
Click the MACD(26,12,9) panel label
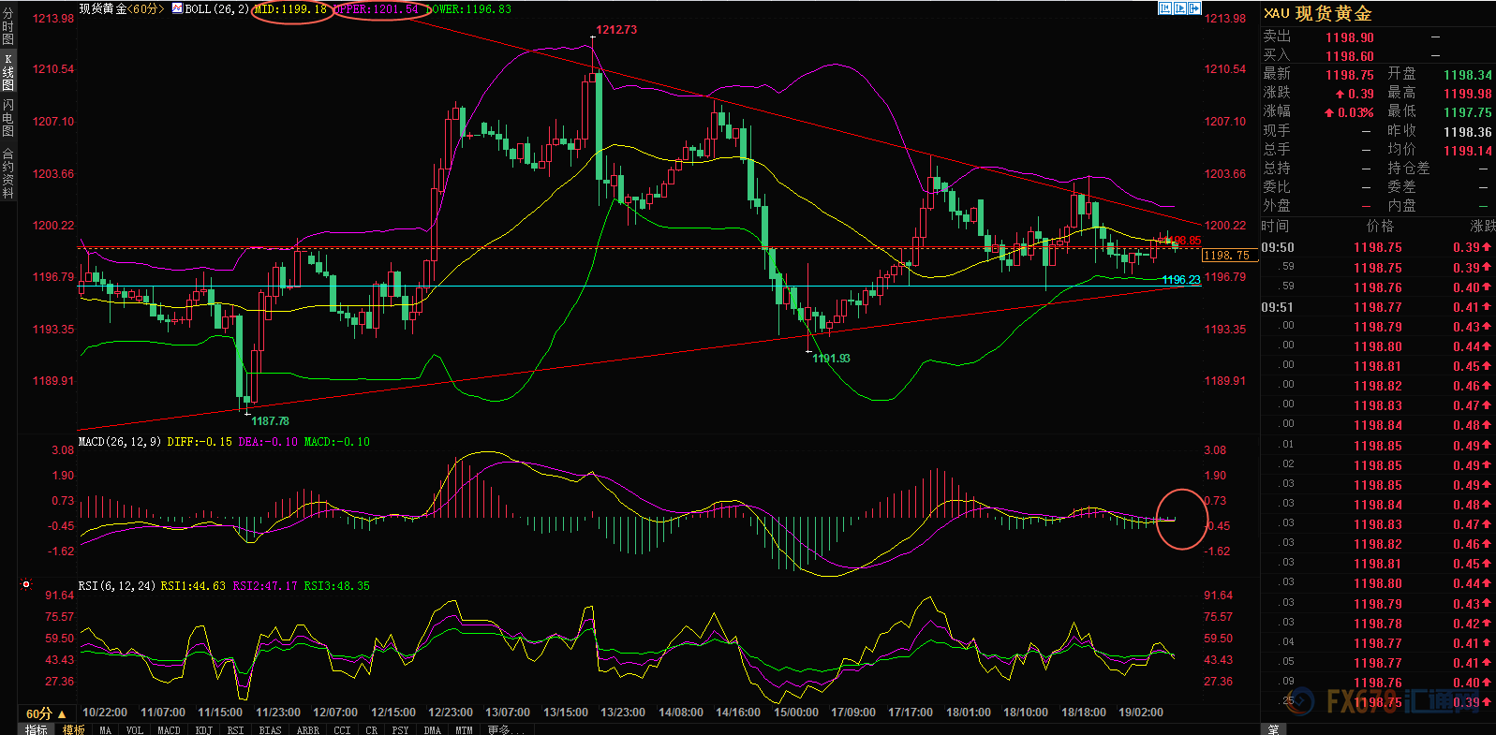[120, 441]
